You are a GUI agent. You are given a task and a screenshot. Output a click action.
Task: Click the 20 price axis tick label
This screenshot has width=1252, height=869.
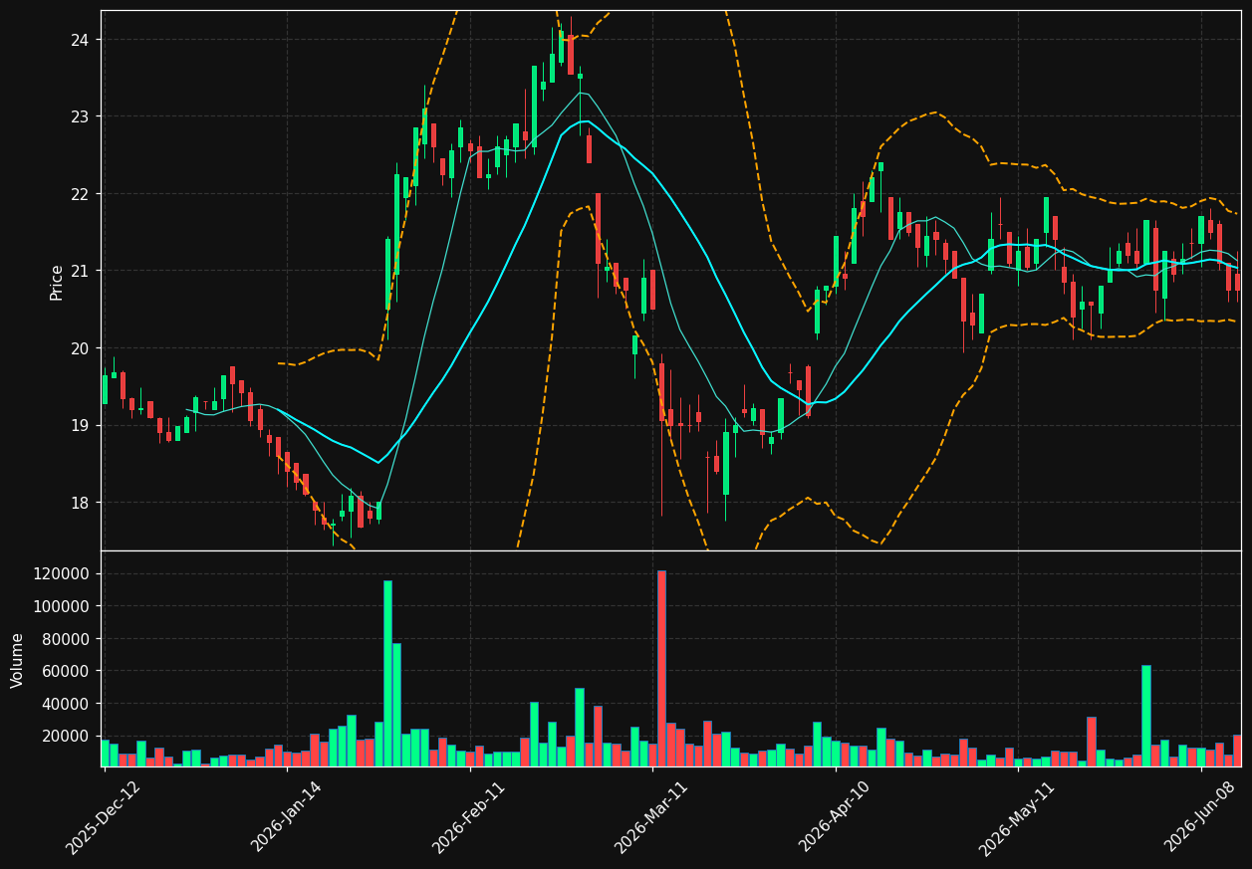point(79,348)
